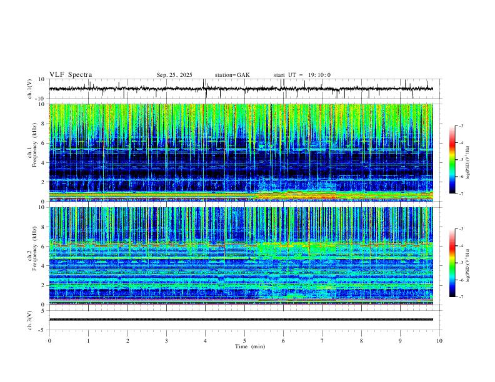Click the ch.2 spectrogram panel
This screenshot has width=495, height=382.
[x=241, y=256]
